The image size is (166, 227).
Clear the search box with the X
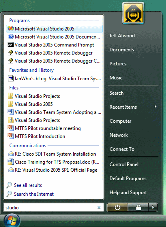(x=99, y=208)
